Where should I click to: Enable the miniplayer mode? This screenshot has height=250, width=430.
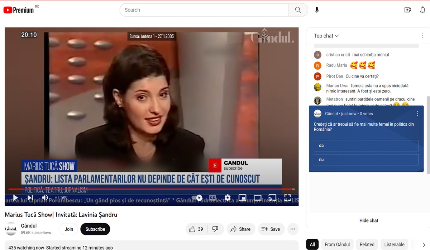coord(243,198)
